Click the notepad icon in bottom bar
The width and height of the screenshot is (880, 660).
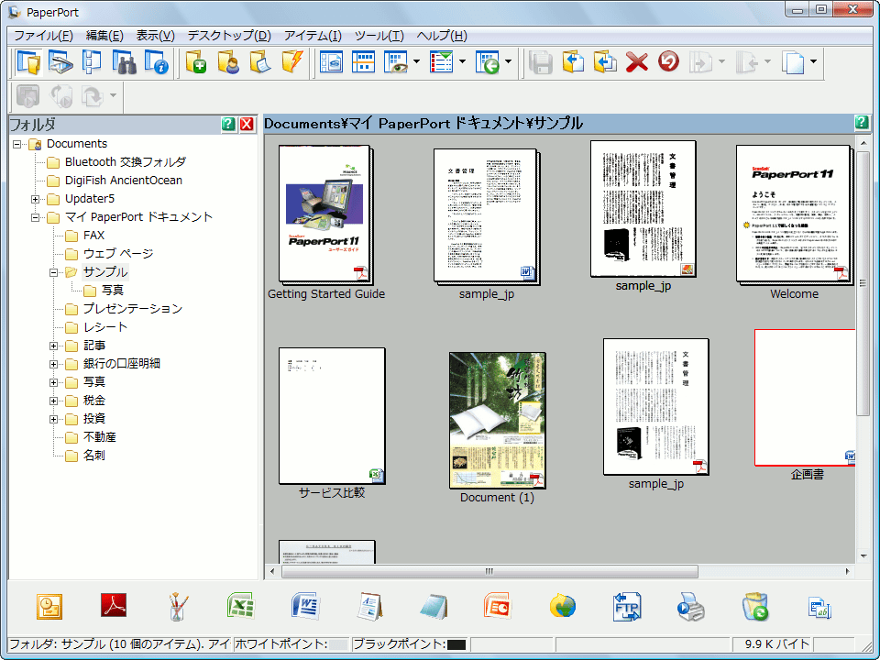434,607
